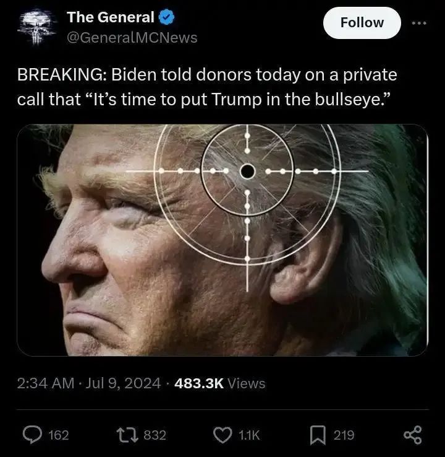Open the @GeneralMCNews handle link
The width and height of the screenshot is (445, 457).
(132, 38)
